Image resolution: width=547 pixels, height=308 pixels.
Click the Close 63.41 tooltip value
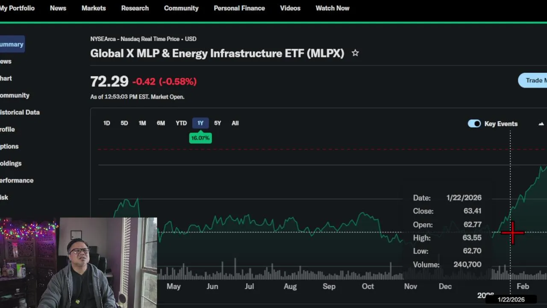click(472, 211)
